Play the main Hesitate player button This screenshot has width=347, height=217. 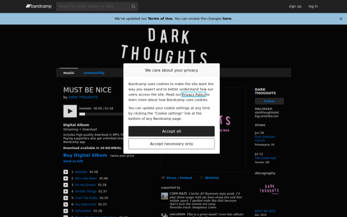(70, 111)
